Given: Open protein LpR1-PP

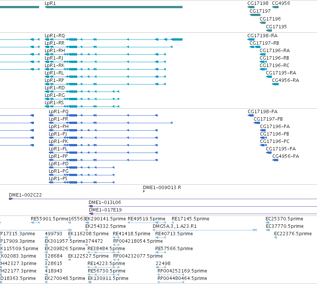Looking at the screenshot, I should (103, 160).
